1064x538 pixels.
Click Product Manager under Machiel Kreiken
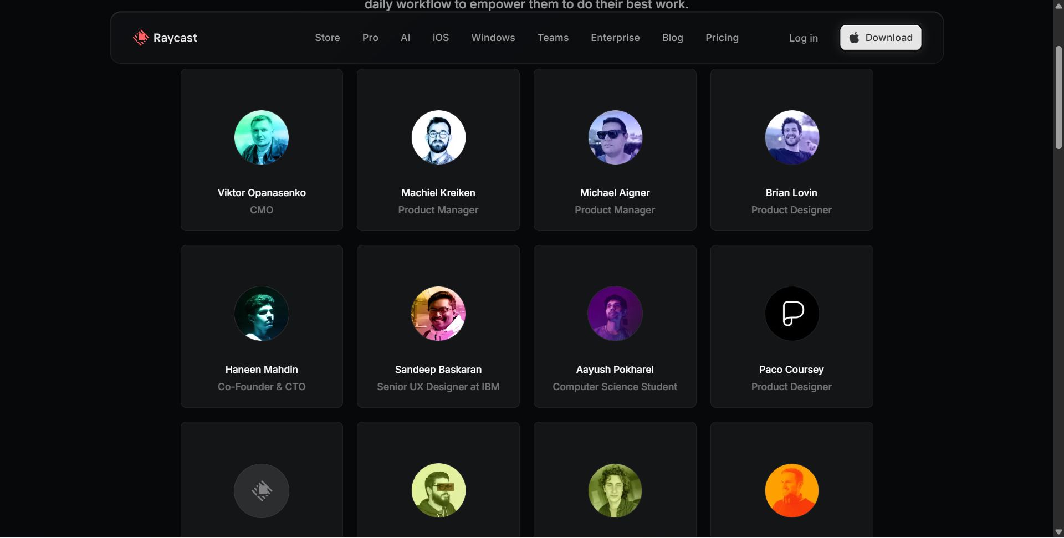pos(438,210)
